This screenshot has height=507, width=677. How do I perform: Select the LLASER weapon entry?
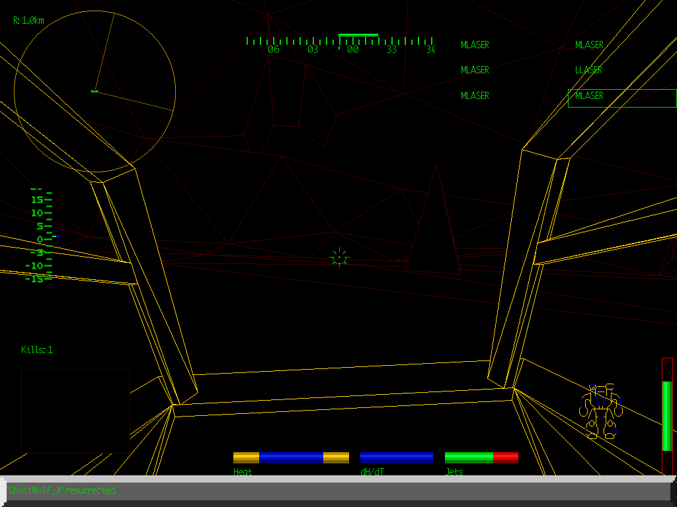[x=588, y=70]
